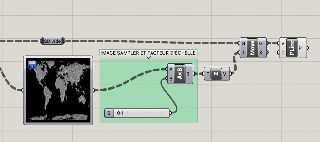Click the IMAGE SAMPLER ET FACTEUR D'ÉCHELLE label
320x142 pixels.
(x=148, y=53)
